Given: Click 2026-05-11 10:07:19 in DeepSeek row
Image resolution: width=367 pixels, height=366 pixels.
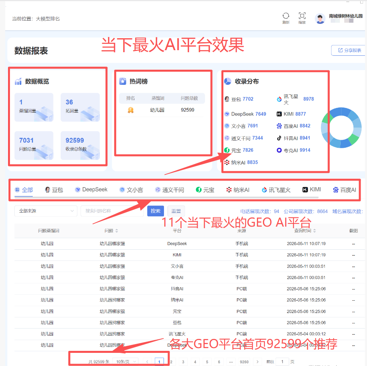Looking at the screenshot, I should (x=306, y=243).
